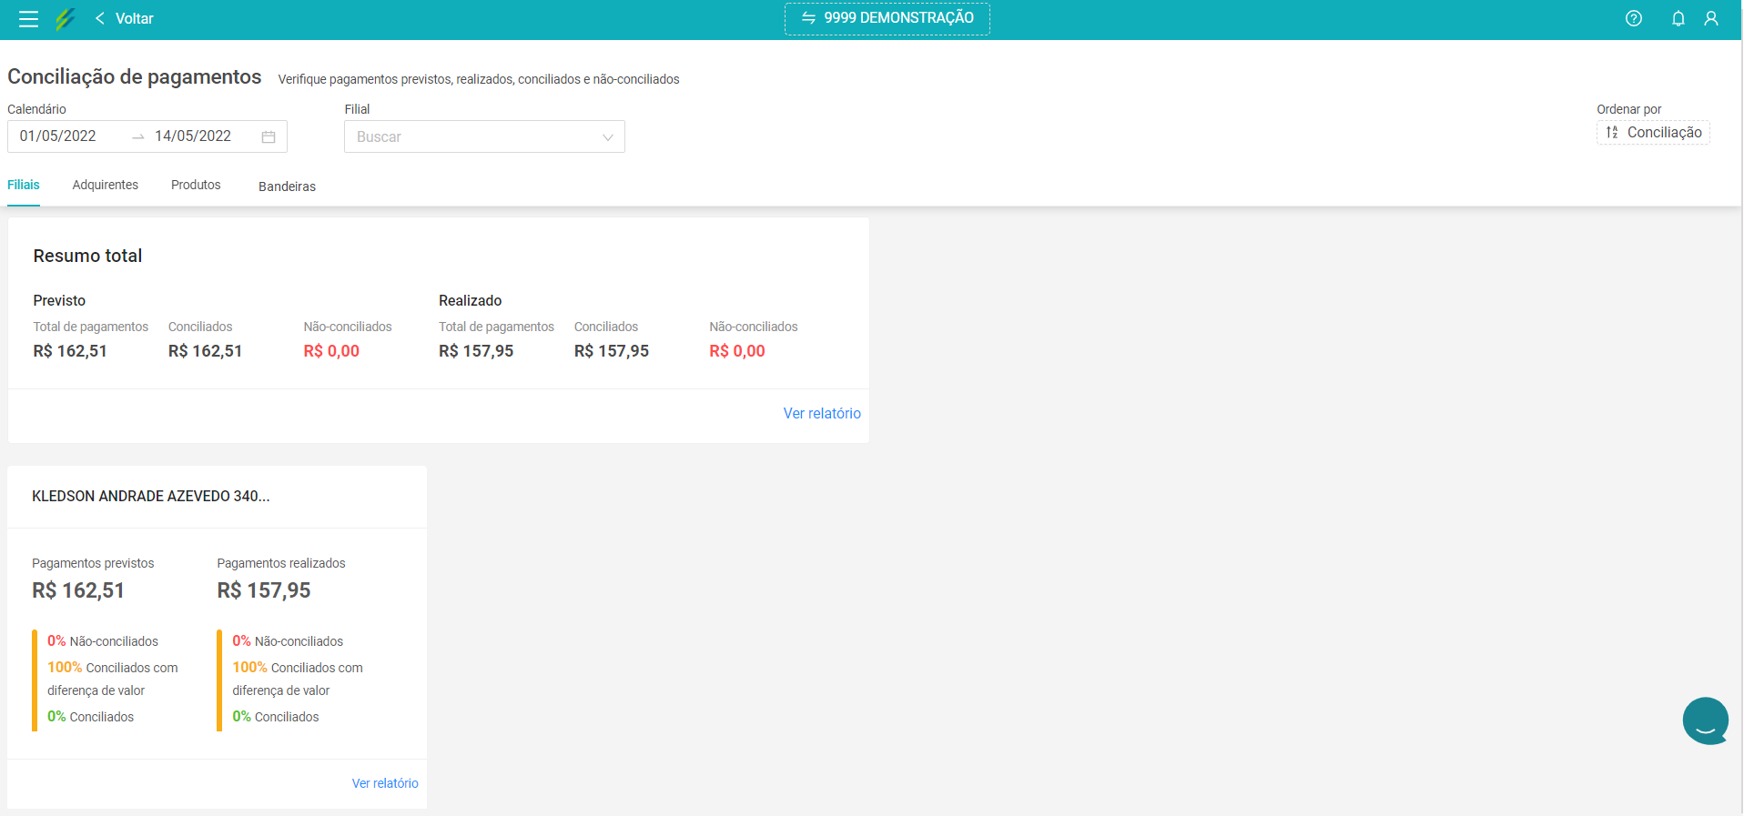The image size is (1744, 816).
Task: Open the calendar picker icon
Action: pyautogui.click(x=269, y=136)
